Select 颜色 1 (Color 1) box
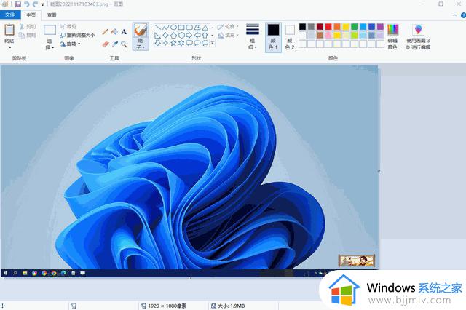Screen dimensions: 466x310 273,37
